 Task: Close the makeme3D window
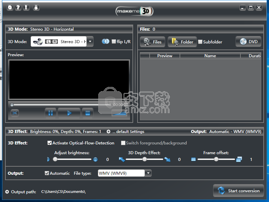(x=259, y=7)
